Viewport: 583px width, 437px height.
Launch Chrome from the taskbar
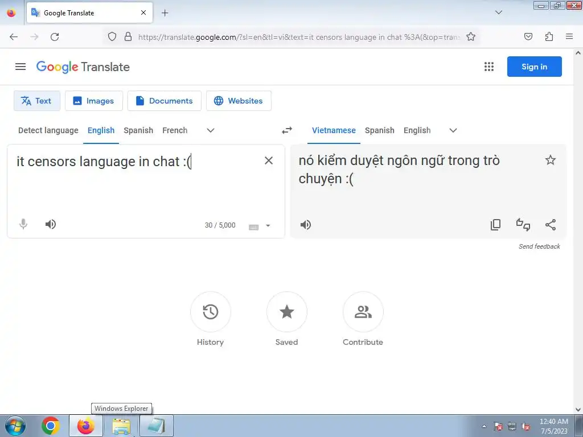point(51,426)
